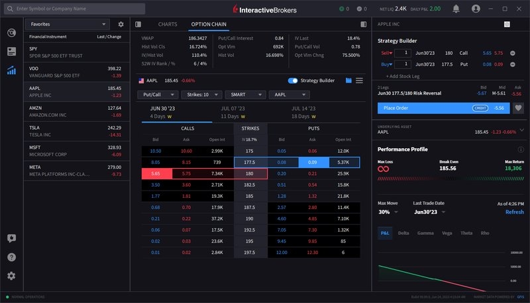This screenshot has width=530, height=303.
Task: Open Last Trade Date Jun30'23 dropdown
Action: [x=429, y=212]
